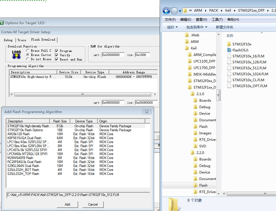Switch to the Flash Download tab

[x=43, y=39]
